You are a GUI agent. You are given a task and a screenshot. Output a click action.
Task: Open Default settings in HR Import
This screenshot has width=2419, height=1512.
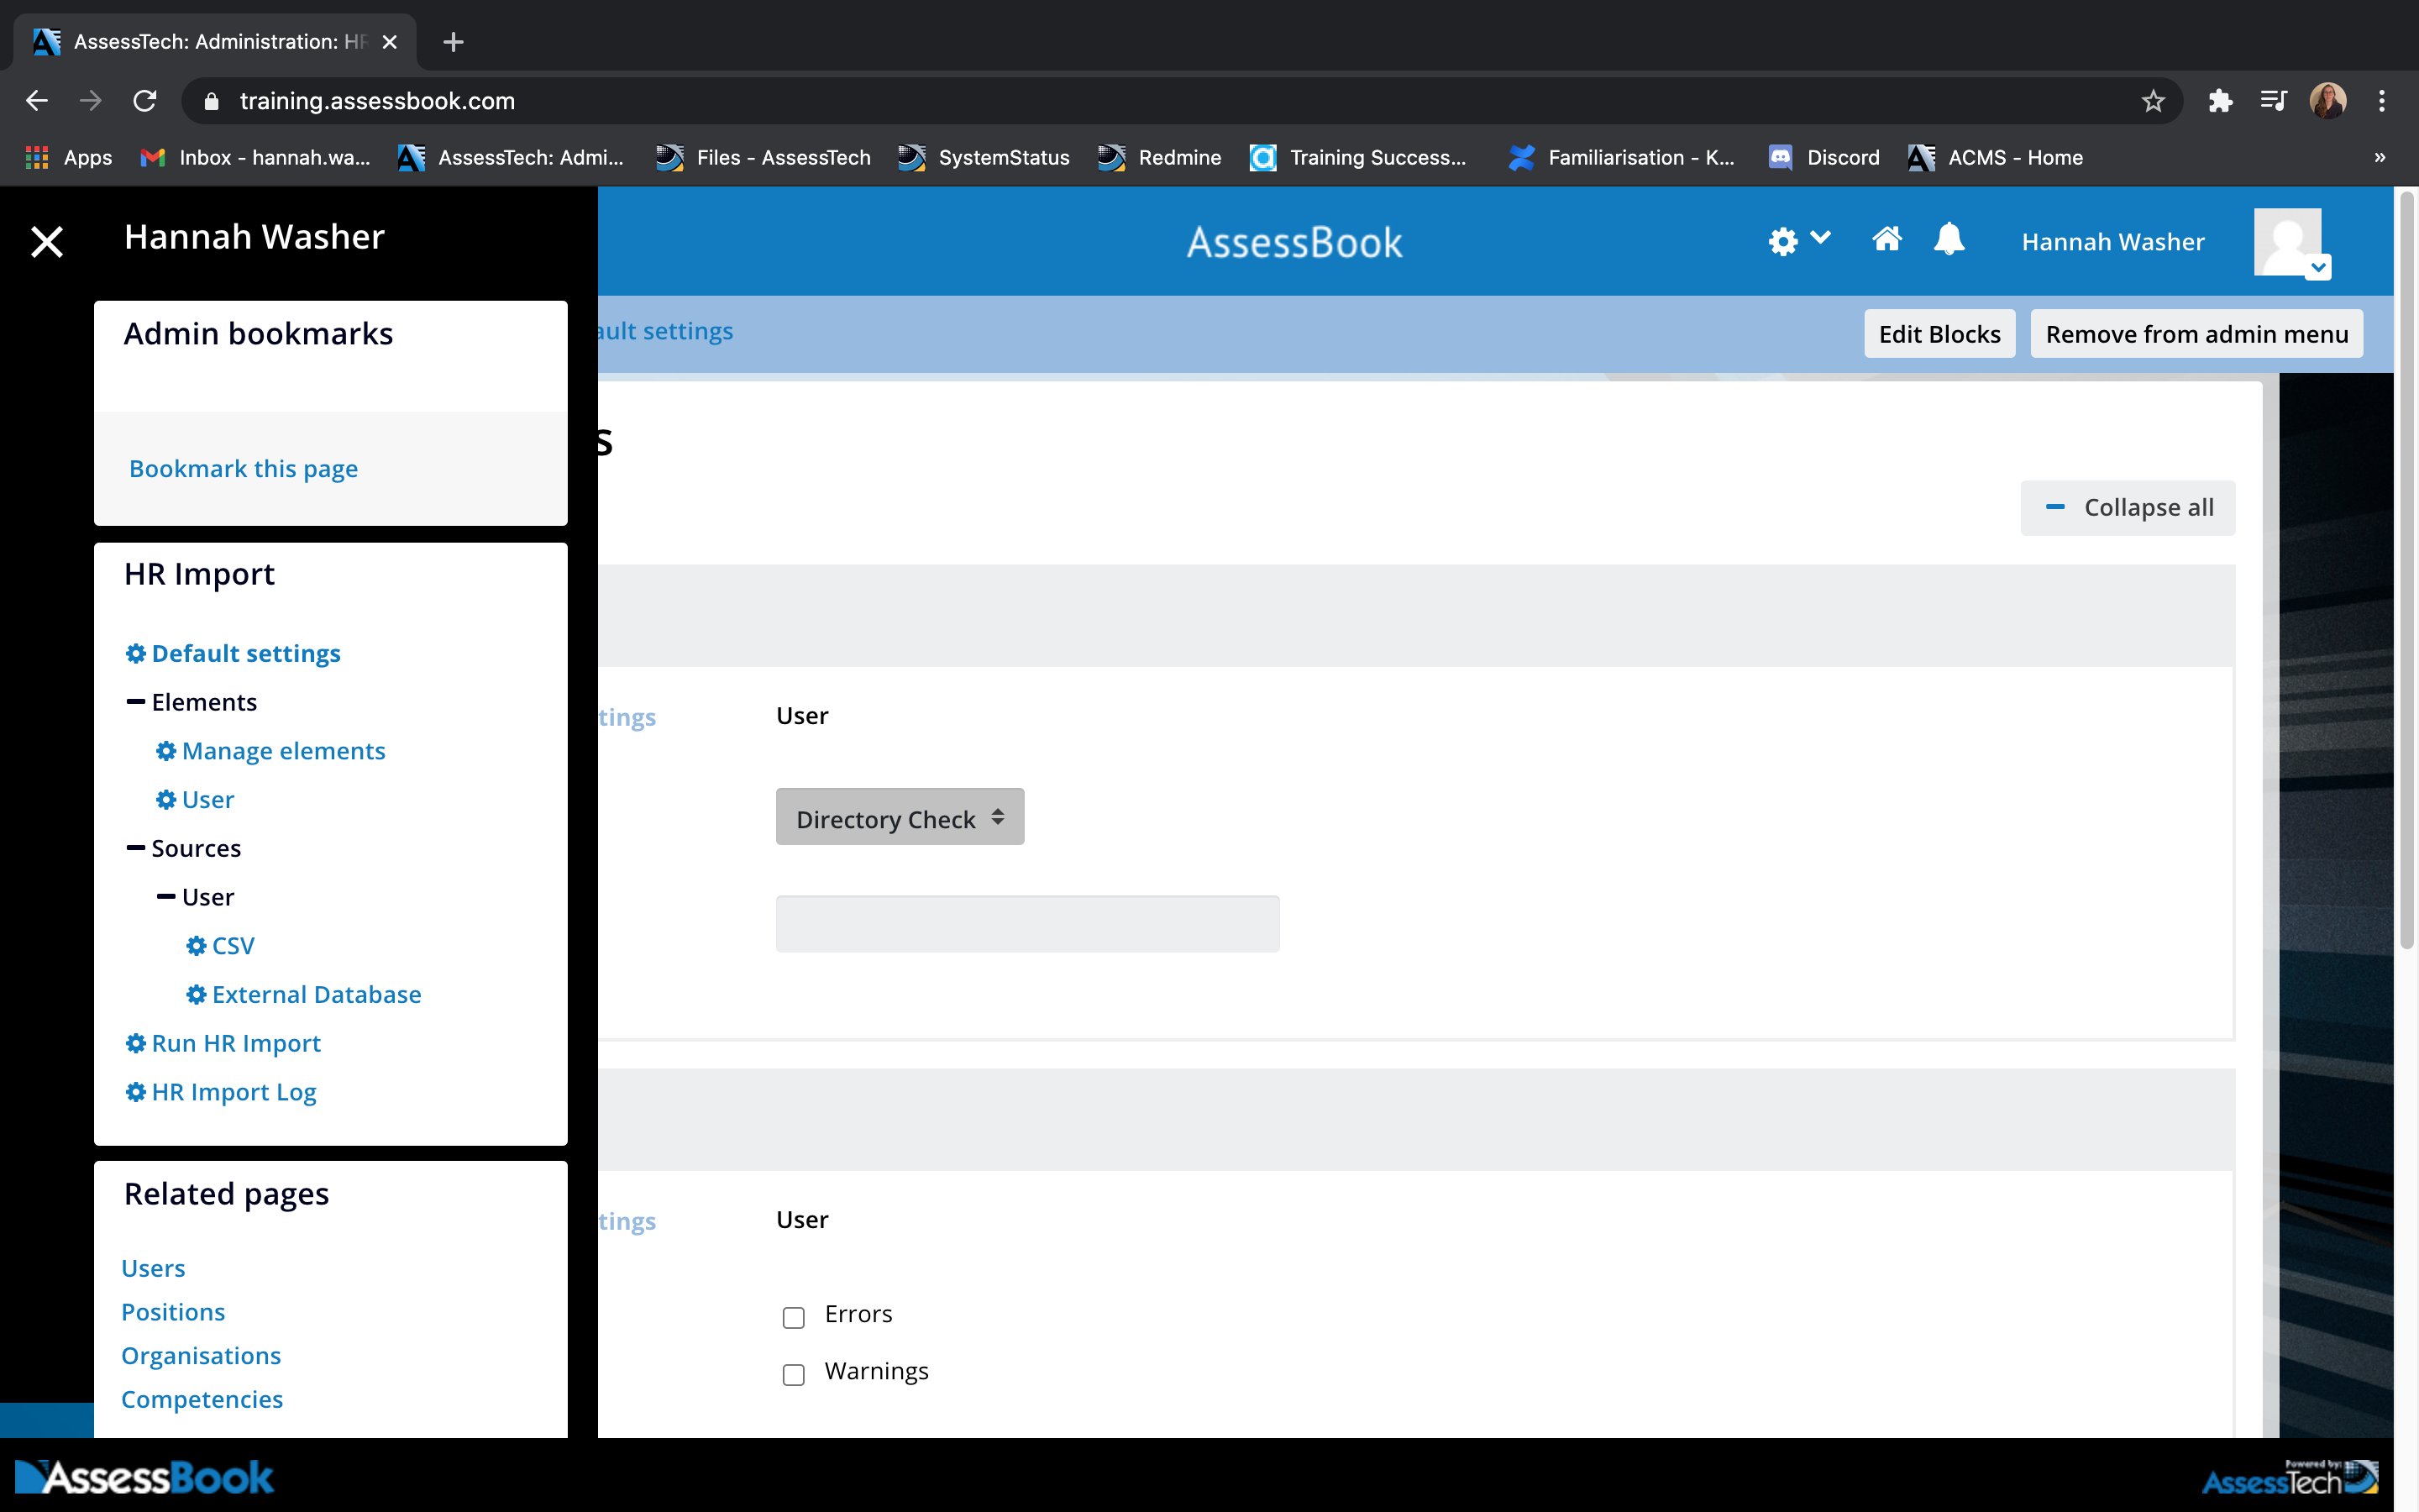(246, 653)
